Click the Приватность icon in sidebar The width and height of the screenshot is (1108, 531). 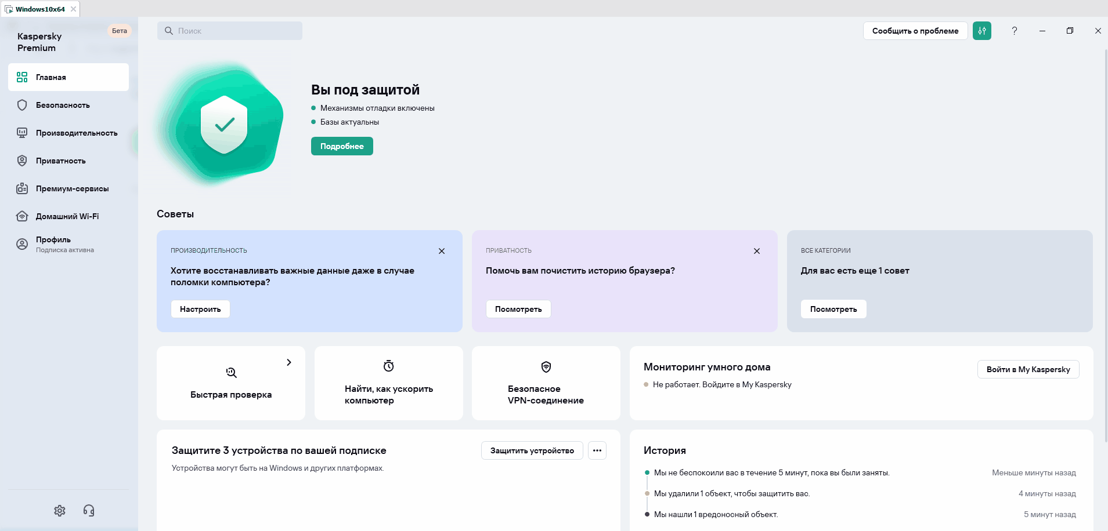coord(22,161)
